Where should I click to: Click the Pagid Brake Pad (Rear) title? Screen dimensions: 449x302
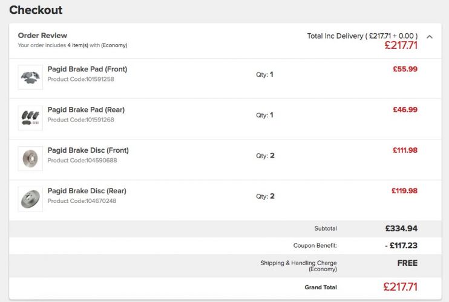86,110
